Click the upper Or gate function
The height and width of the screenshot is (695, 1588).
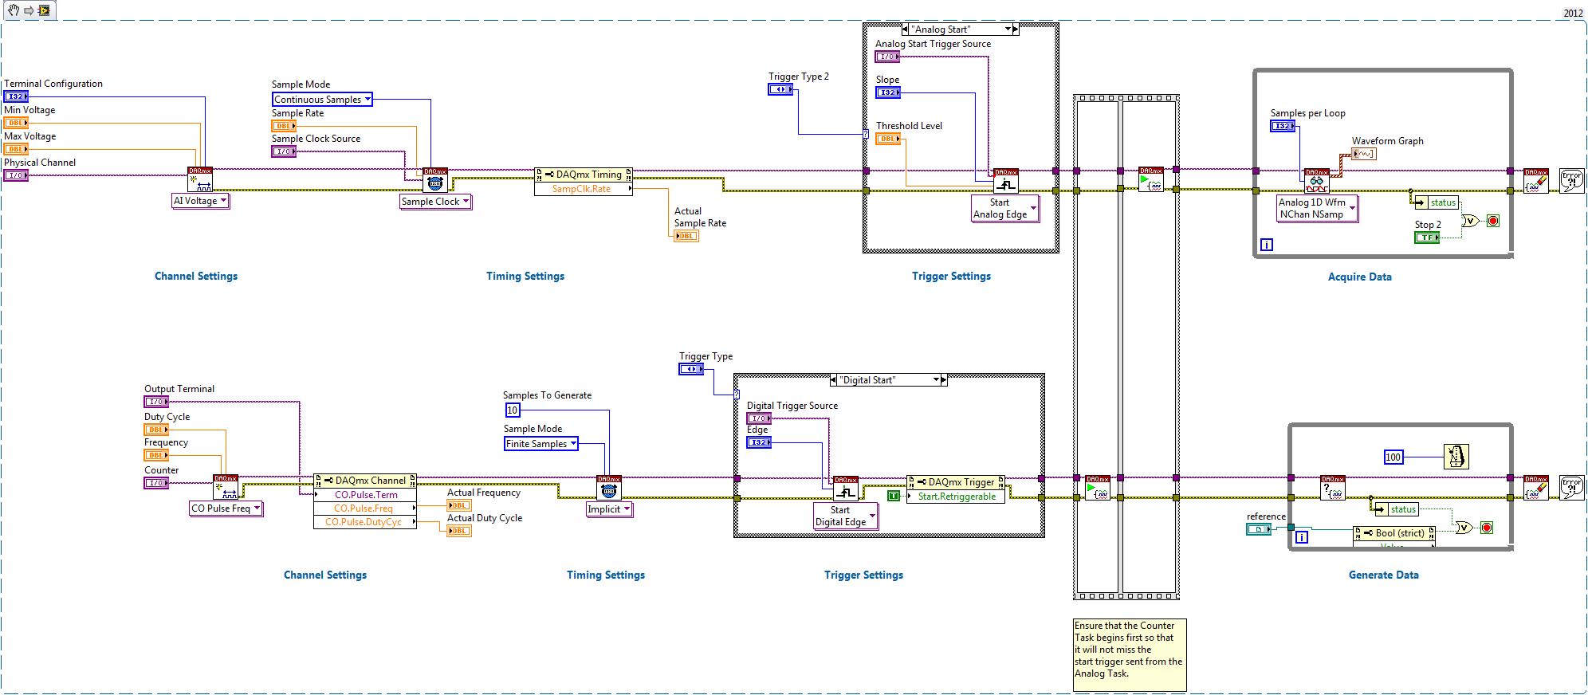(x=1471, y=221)
